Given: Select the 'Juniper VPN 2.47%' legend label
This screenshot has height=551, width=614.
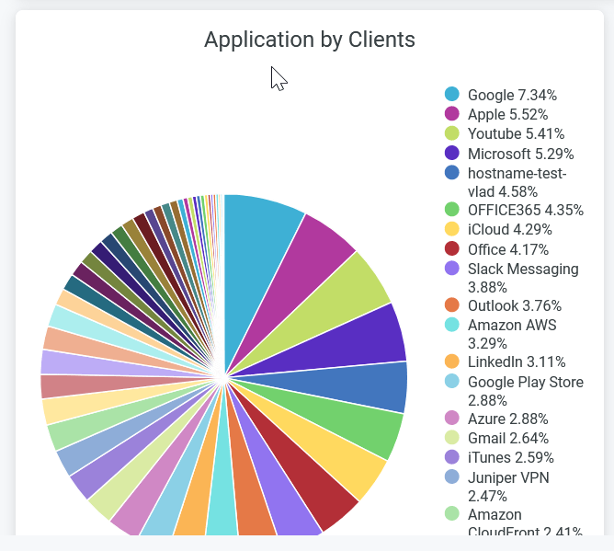Looking at the screenshot, I should 508,487.
